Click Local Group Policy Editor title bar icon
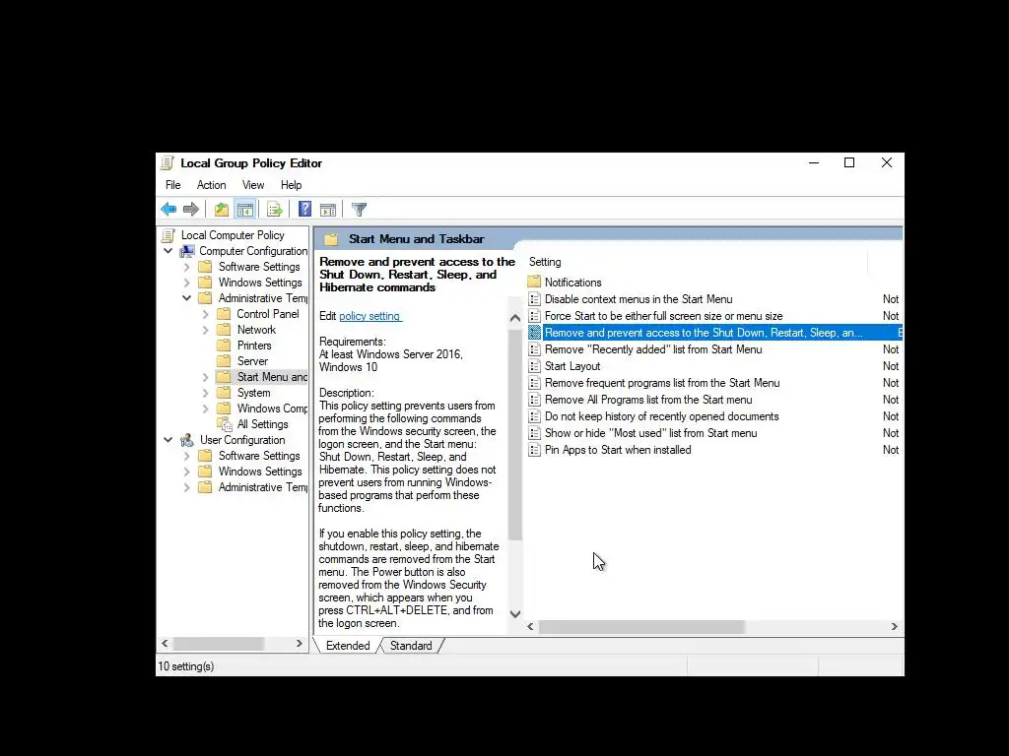 [168, 163]
